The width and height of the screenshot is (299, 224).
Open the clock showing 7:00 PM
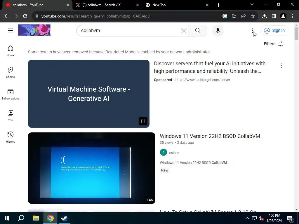tap(274, 218)
